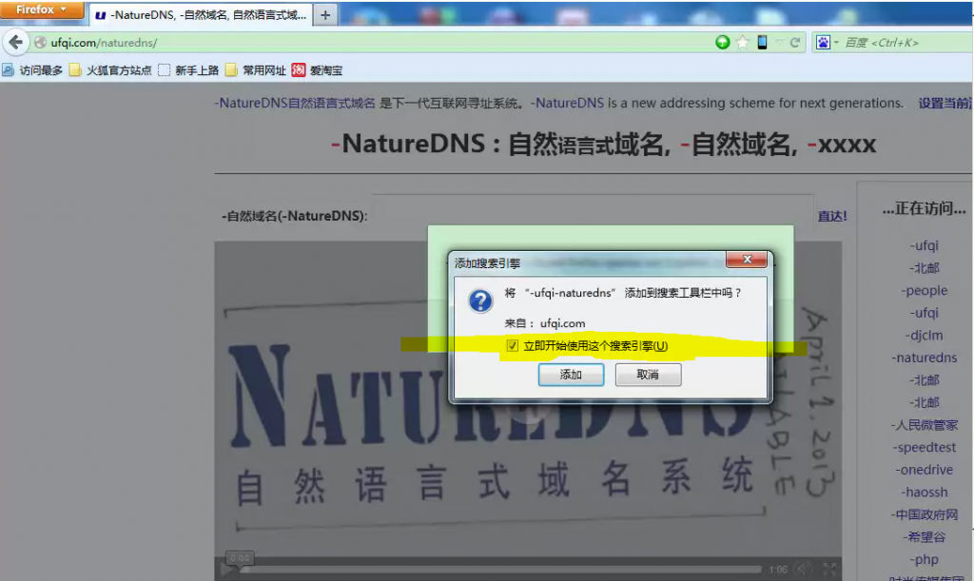This screenshot has width=974, height=581.
Task: Select the NatureDNS browser tab
Action: coord(202,13)
